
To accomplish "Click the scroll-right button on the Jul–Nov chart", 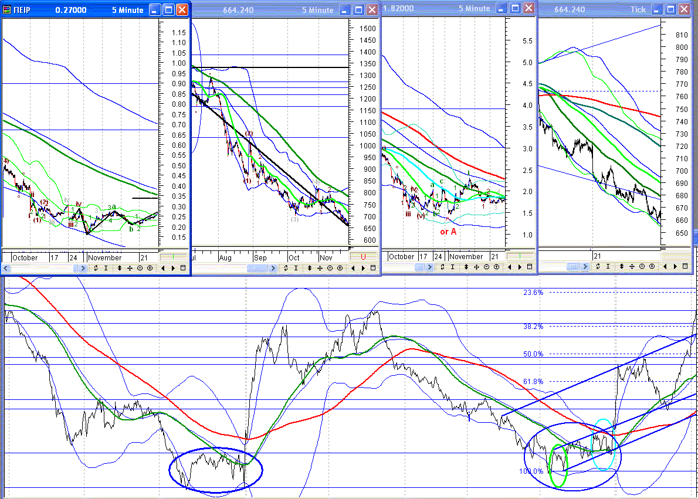I will coord(273,268).
